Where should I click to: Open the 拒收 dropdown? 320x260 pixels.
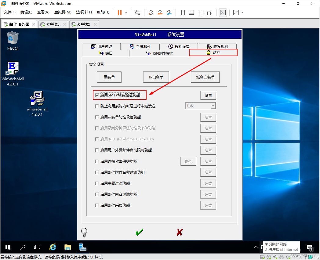point(201,106)
